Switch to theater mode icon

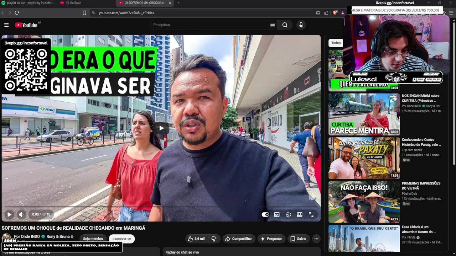coord(300,214)
